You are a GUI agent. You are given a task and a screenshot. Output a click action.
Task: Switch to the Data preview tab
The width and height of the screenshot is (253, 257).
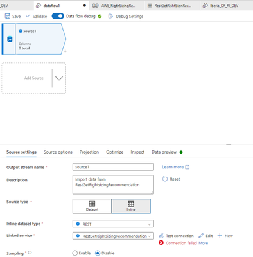(164, 152)
